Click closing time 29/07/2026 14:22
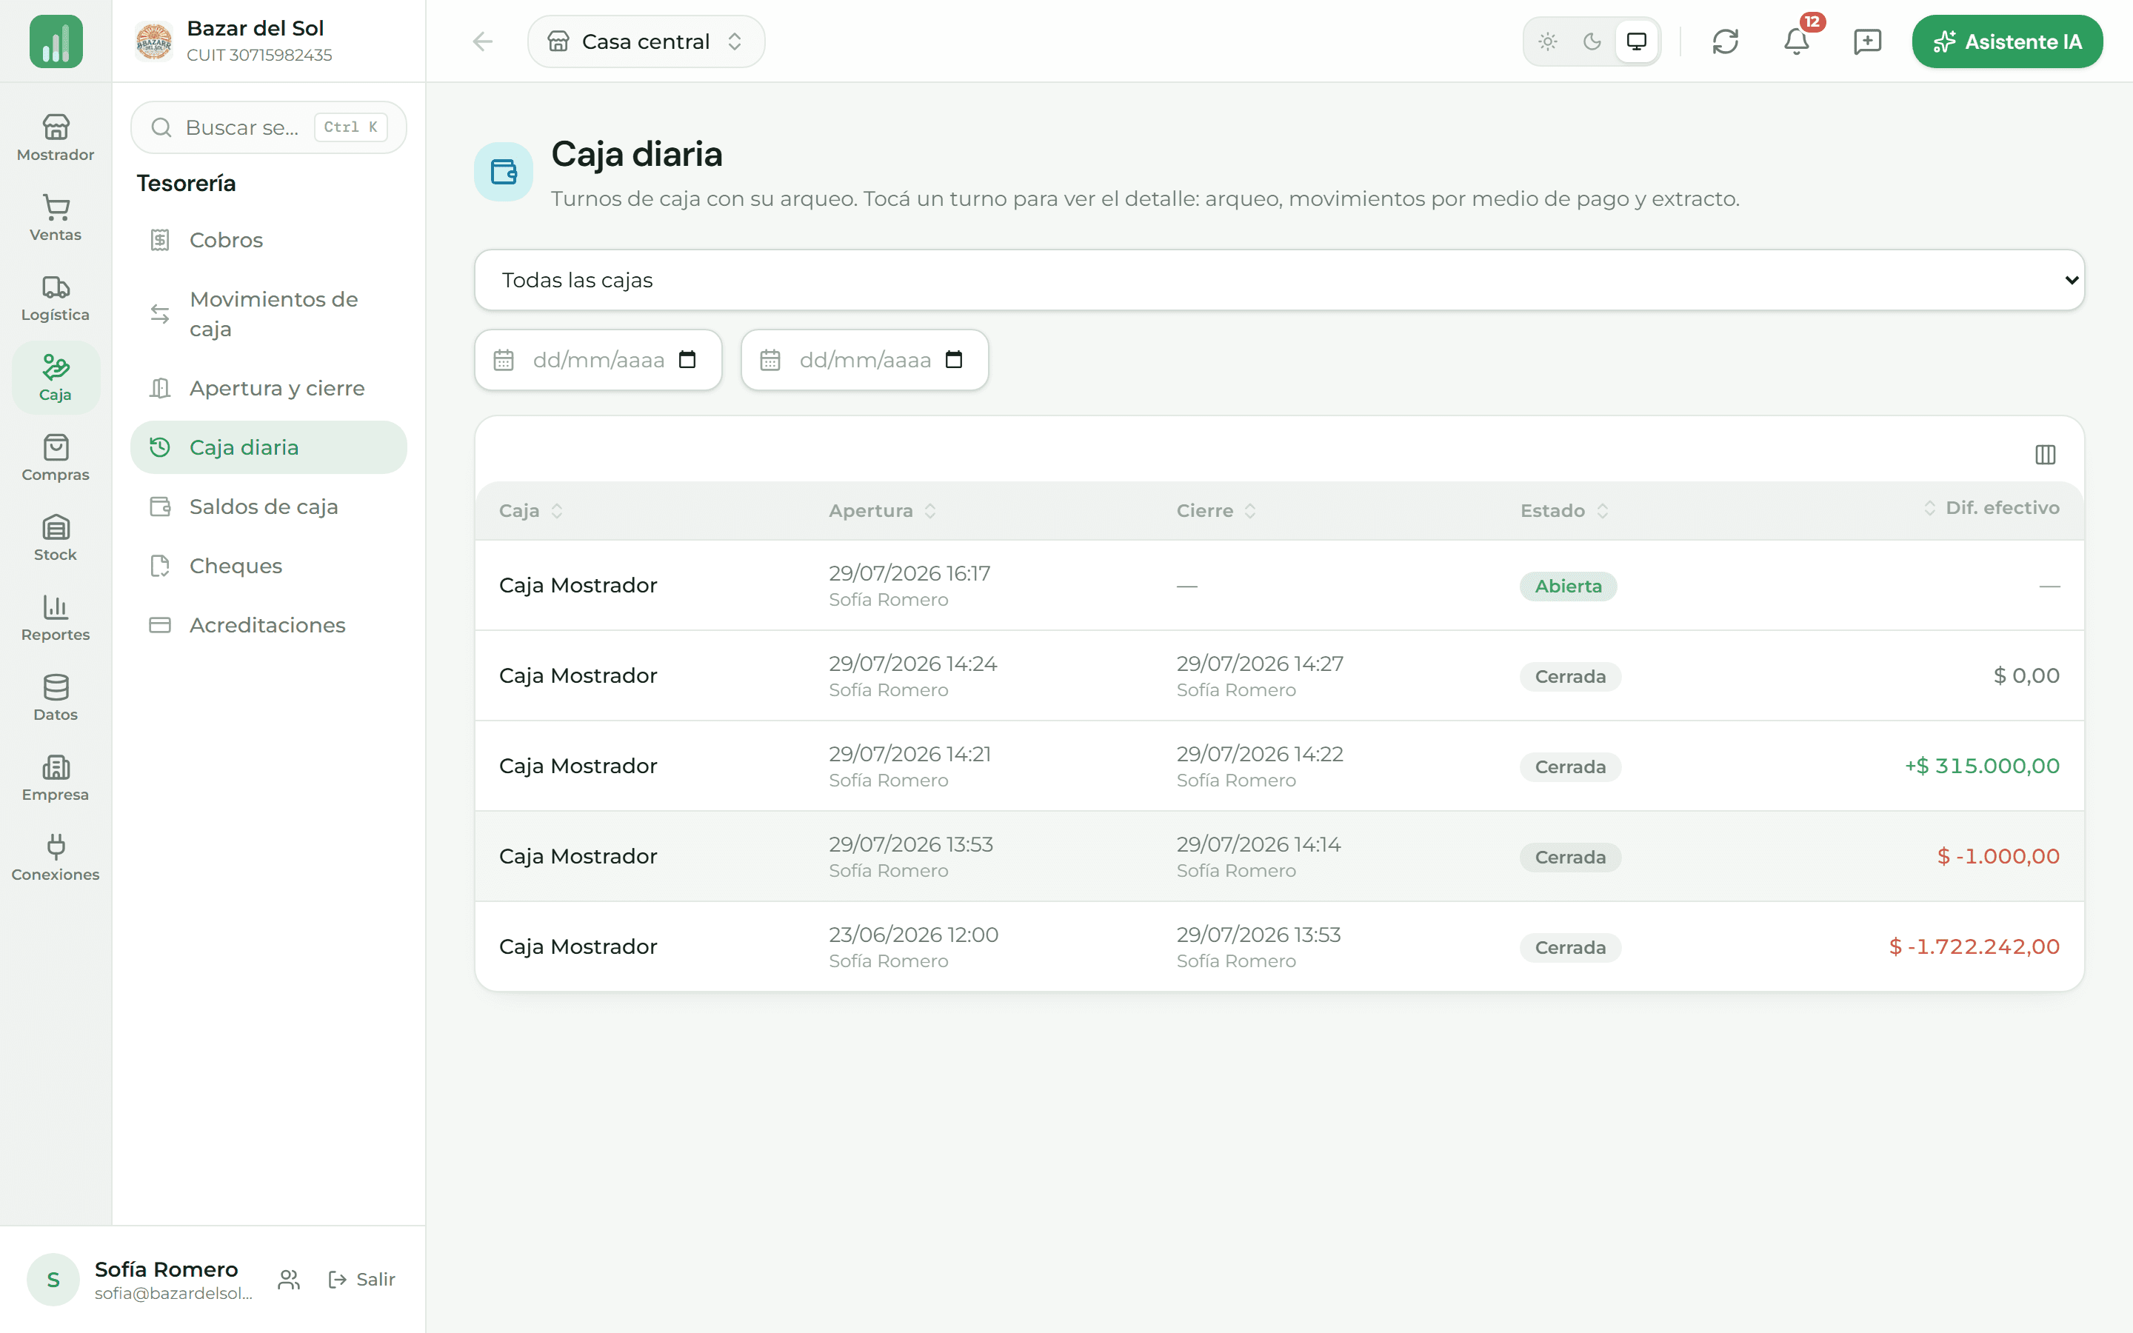This screenshot has width=2133, height=1333. tap(1260, 754)
